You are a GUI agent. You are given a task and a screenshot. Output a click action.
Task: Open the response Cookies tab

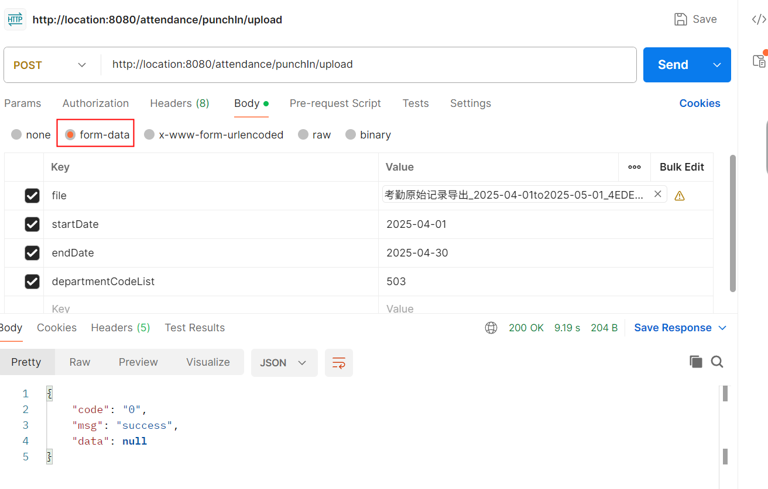pos(57,328)
